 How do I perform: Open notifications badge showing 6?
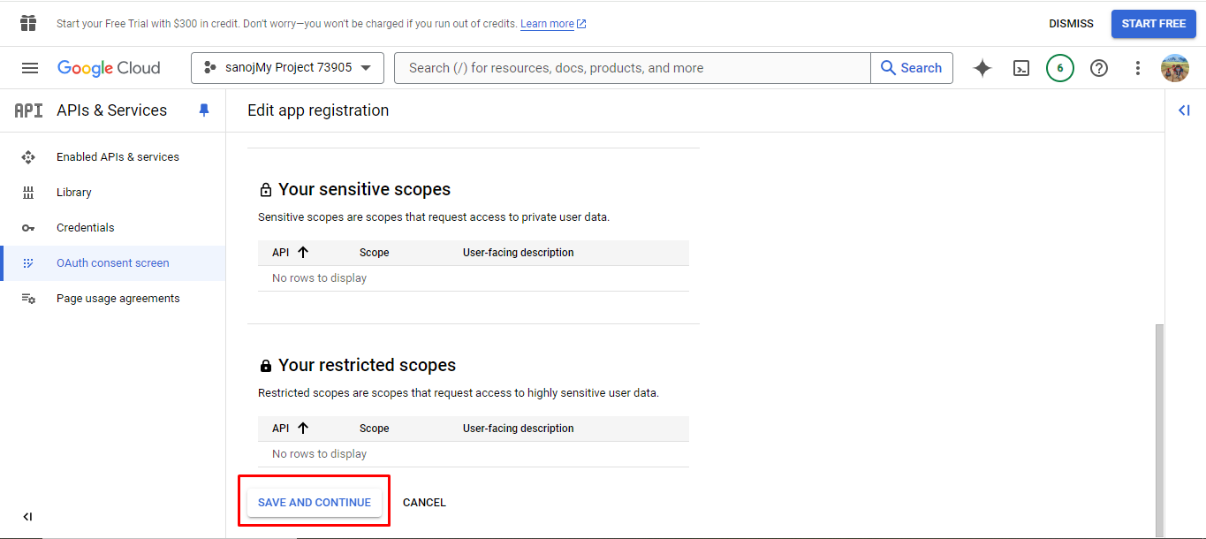[1059, 68]
